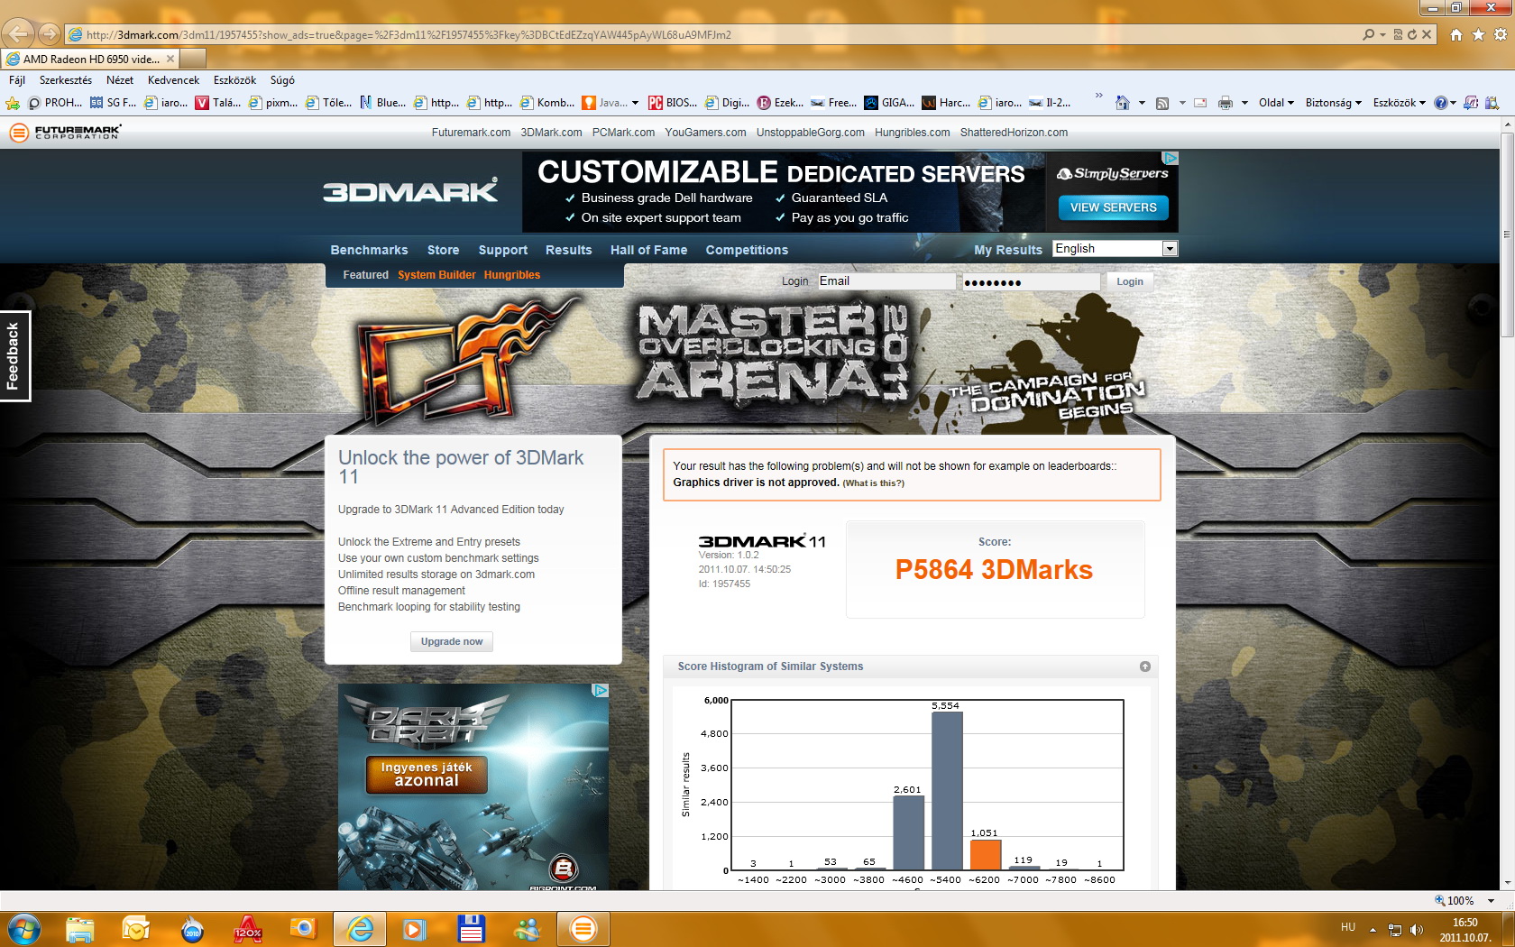Open My Results link

1007,250
